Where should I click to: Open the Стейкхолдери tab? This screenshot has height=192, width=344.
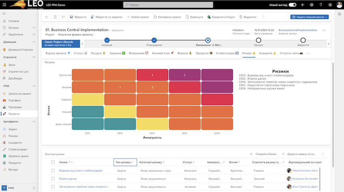pyautogui.click(x=228, y=53)
